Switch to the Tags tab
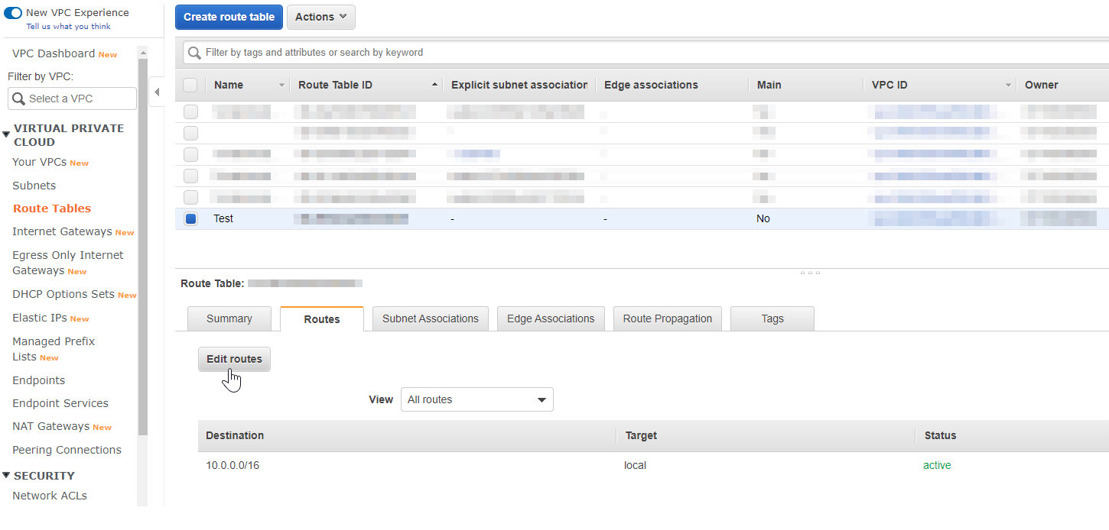Viewport: 1109px width, 530px height. point(772,319)
